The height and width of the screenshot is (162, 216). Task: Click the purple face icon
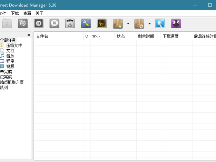[176, 23]
